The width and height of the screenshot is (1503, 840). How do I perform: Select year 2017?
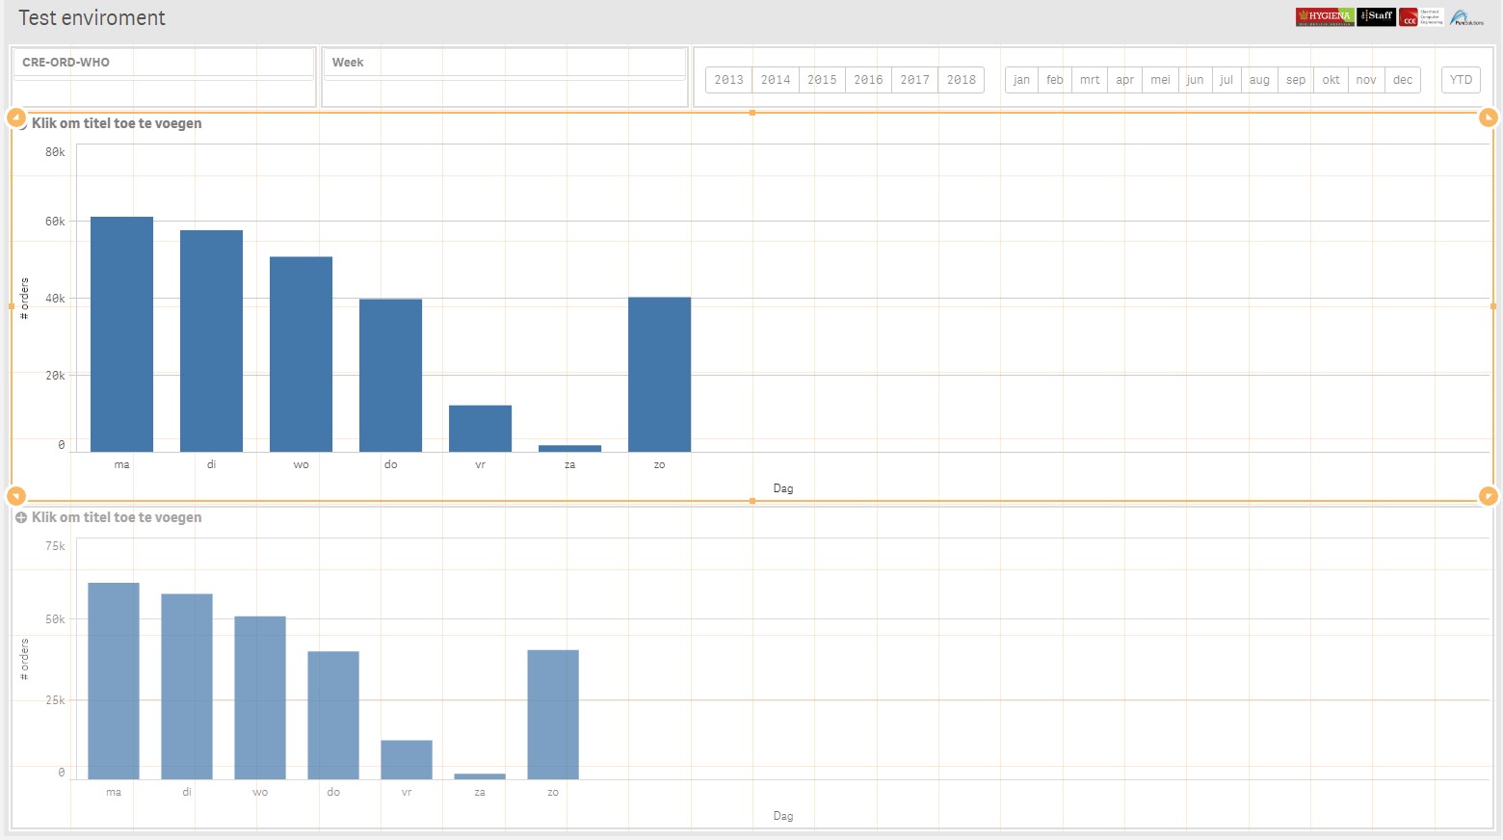pyautogui.click(x=914, y=80)
